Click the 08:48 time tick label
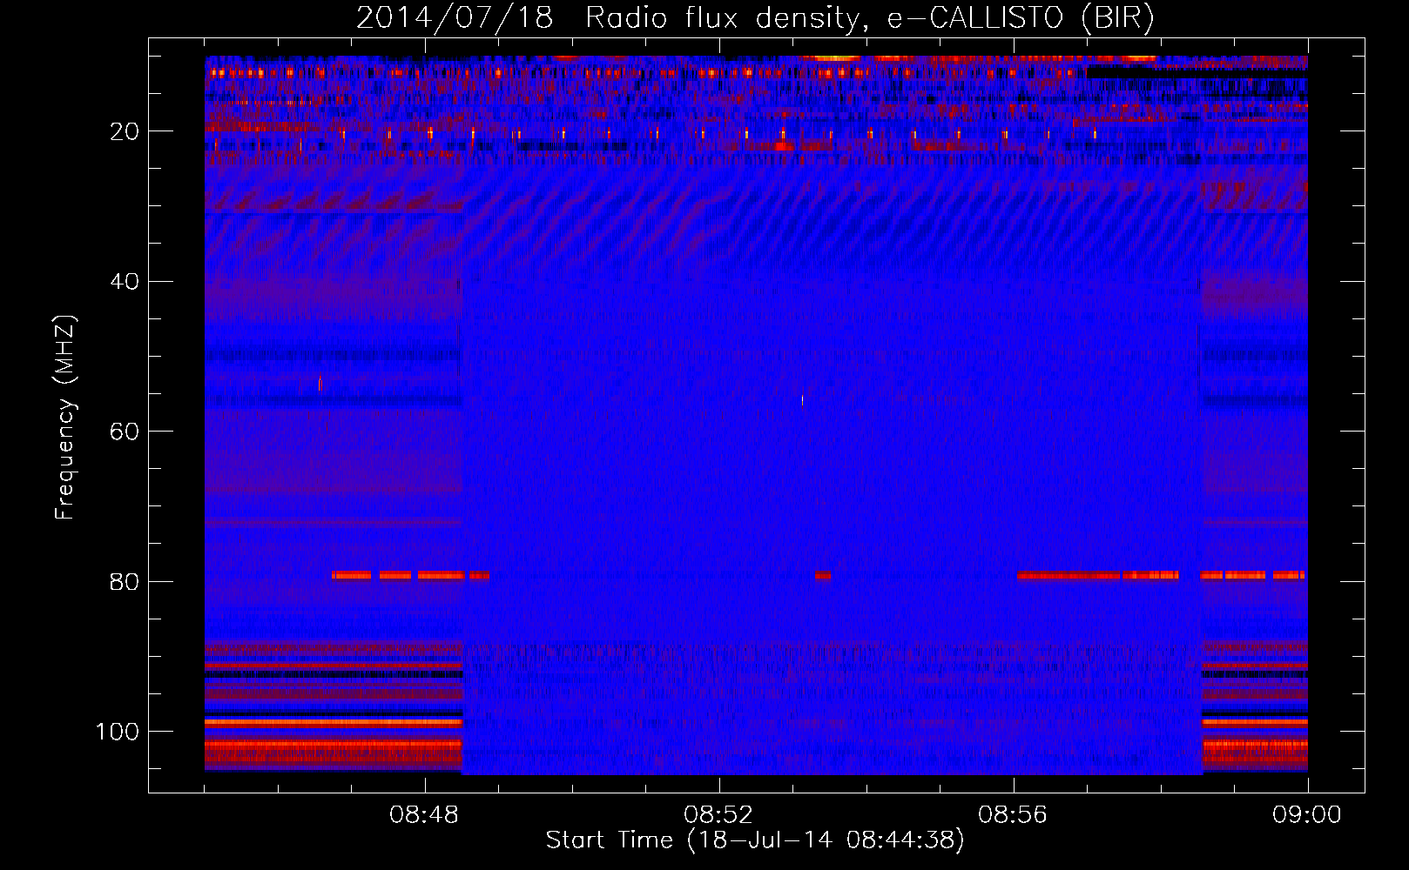Viewport: 1409px width, 870px height. (425, 815)
